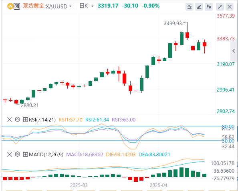
Task: Expand the right side panel chevron
Action: click(x=234, y=51)
